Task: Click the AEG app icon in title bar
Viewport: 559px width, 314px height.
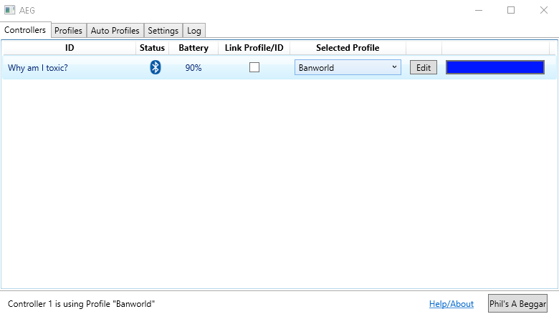Action: (9, 10)
